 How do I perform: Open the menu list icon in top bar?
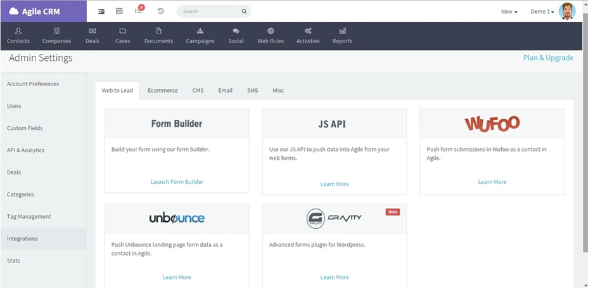pos(101,11)
